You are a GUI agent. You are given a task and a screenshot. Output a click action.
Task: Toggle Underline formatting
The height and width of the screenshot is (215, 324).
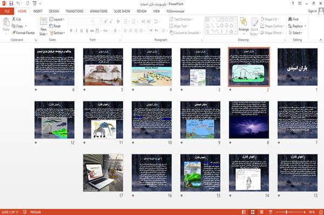[x=82, y=31]
